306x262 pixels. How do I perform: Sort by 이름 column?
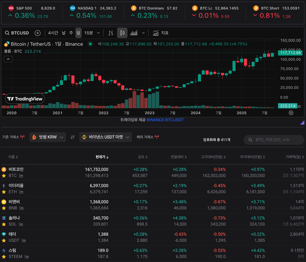click(x=13, y=157)
